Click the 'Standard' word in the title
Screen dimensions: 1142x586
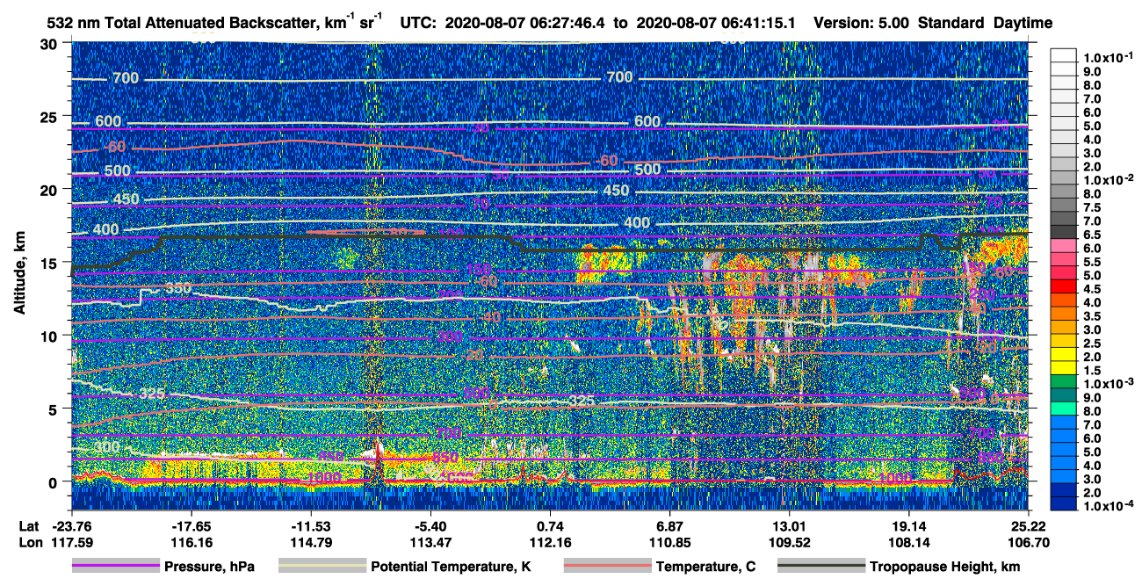click(x=951, y=23)
